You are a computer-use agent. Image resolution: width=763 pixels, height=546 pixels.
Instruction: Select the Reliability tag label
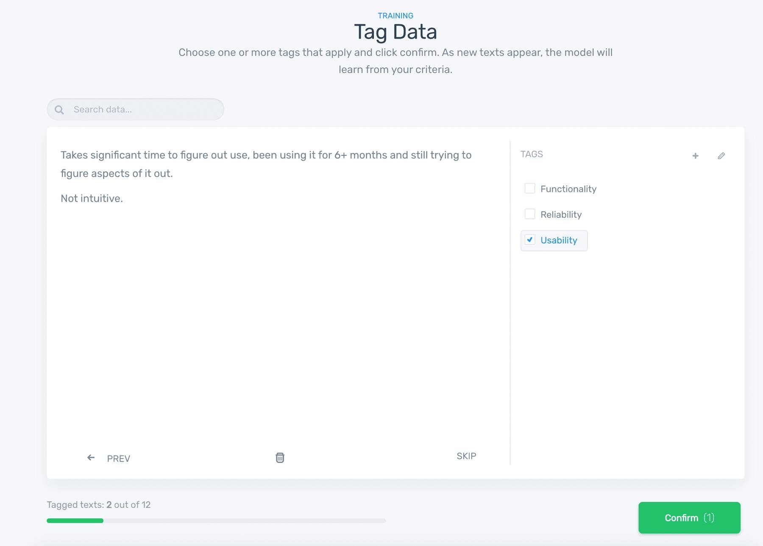coord(561,215)
